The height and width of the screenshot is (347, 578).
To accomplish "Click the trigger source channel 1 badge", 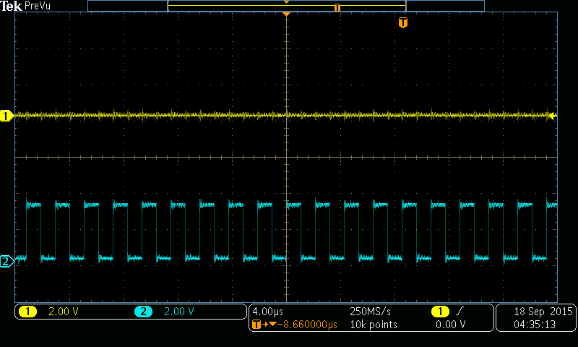I will 440,312.
